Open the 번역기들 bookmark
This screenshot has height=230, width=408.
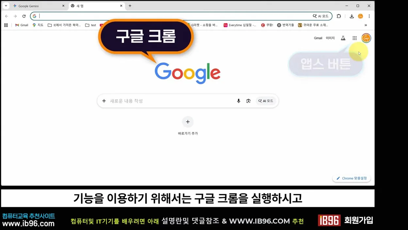click(x=286, y=25)
